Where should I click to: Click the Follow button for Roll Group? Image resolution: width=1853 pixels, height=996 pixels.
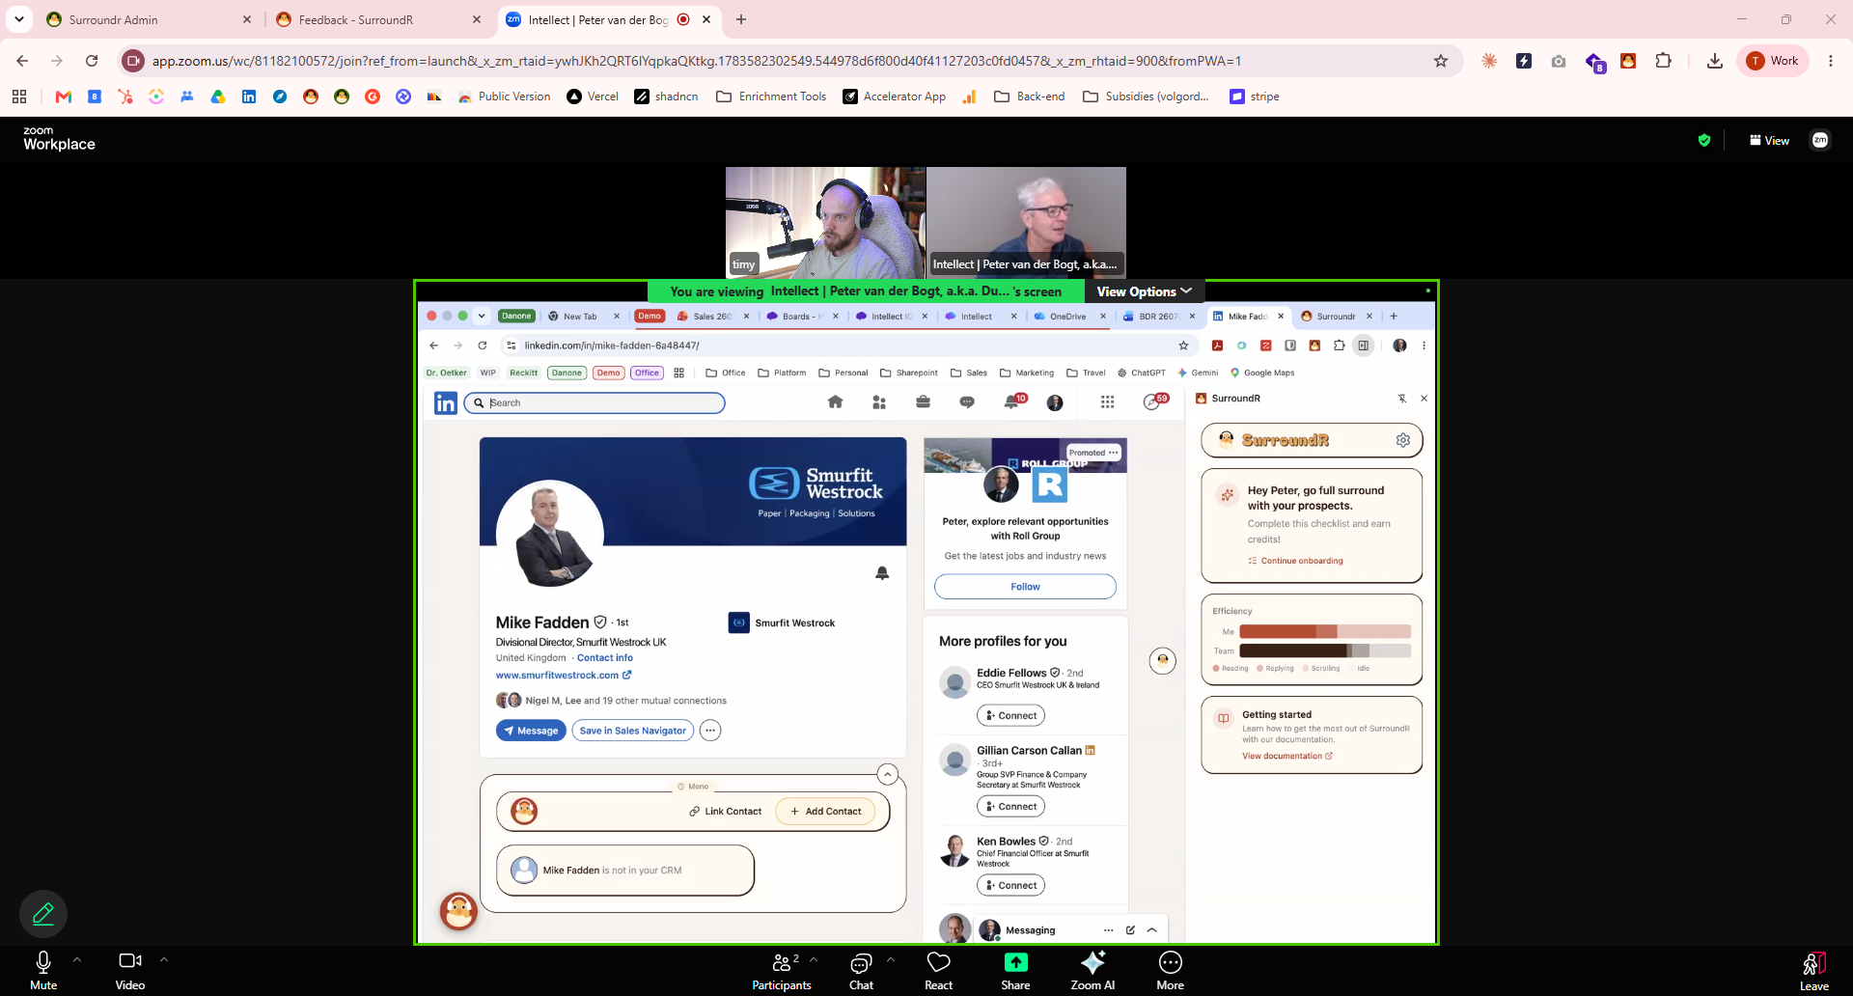[1025, 587]
